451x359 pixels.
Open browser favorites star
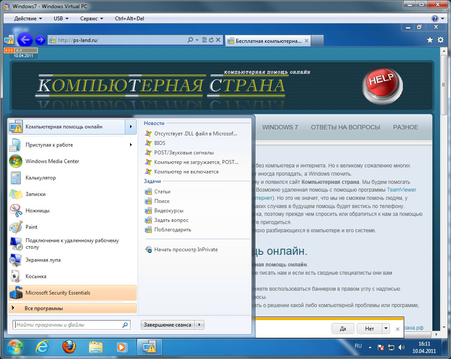pyautogui.click(x=430, y=40)
